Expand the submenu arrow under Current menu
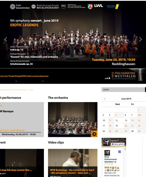The width and height of the screenshot is (146, 177). pyautogui.click(x=43, y=81)
